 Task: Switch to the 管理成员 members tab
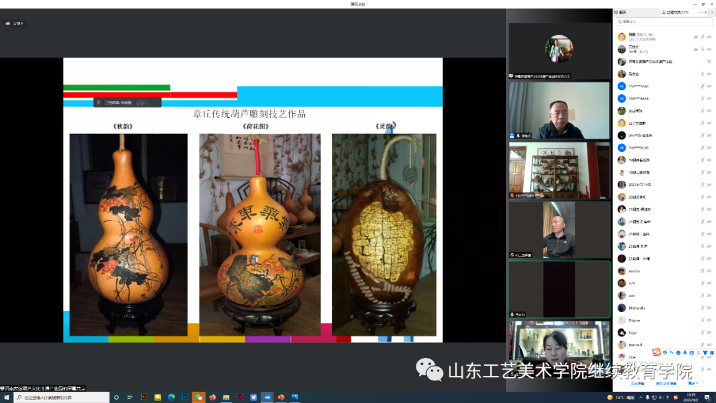(x=676, y=13)
